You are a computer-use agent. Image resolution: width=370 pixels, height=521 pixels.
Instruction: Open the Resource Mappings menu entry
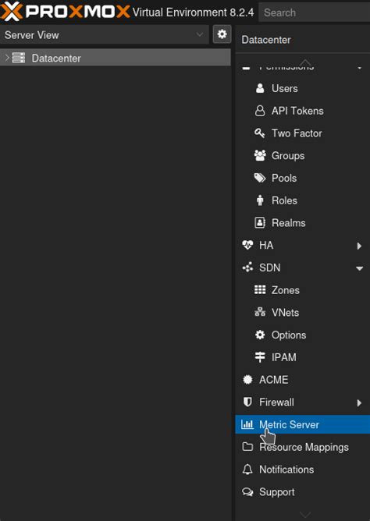coord(303,447)
